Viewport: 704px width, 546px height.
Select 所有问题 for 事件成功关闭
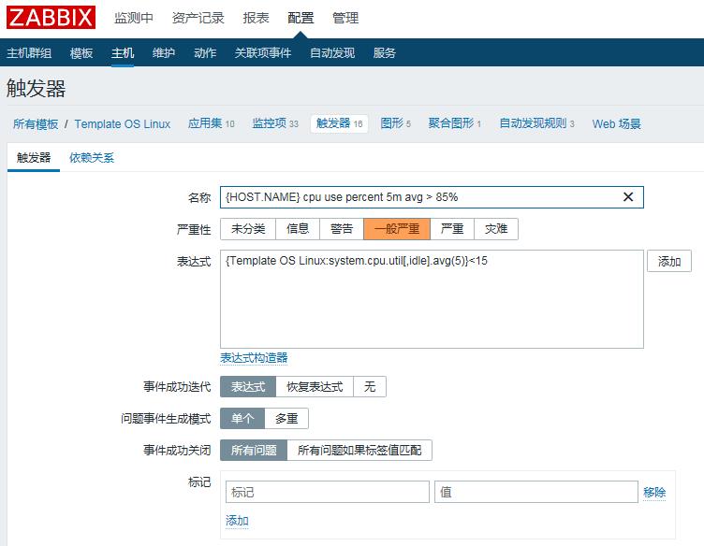pos(254,450)
